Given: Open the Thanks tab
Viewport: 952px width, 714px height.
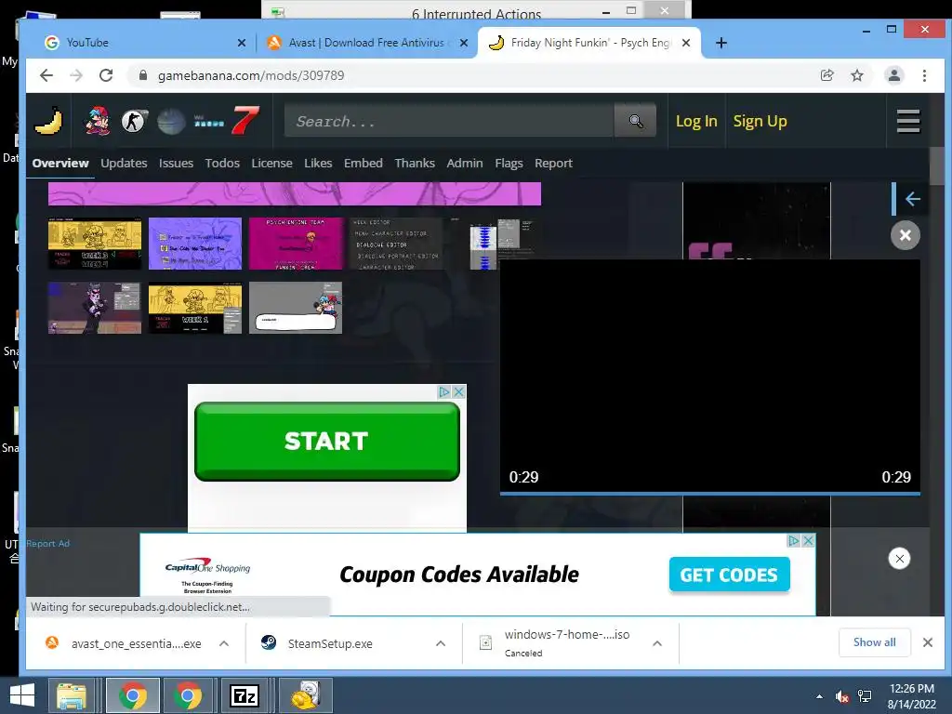Looking at the screenshot, I should pyautogui.click(x=415, y=164).
